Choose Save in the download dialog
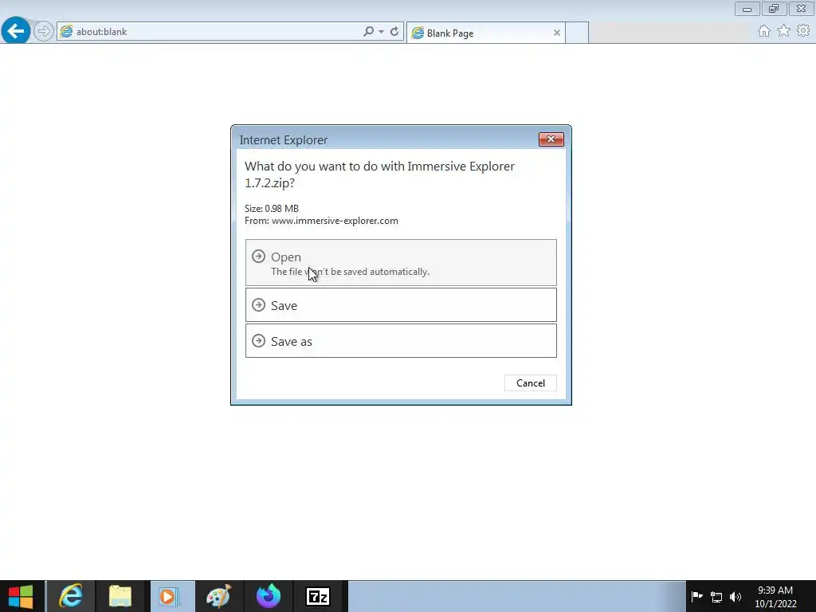816x612 pixels. (x=401, y=305)
